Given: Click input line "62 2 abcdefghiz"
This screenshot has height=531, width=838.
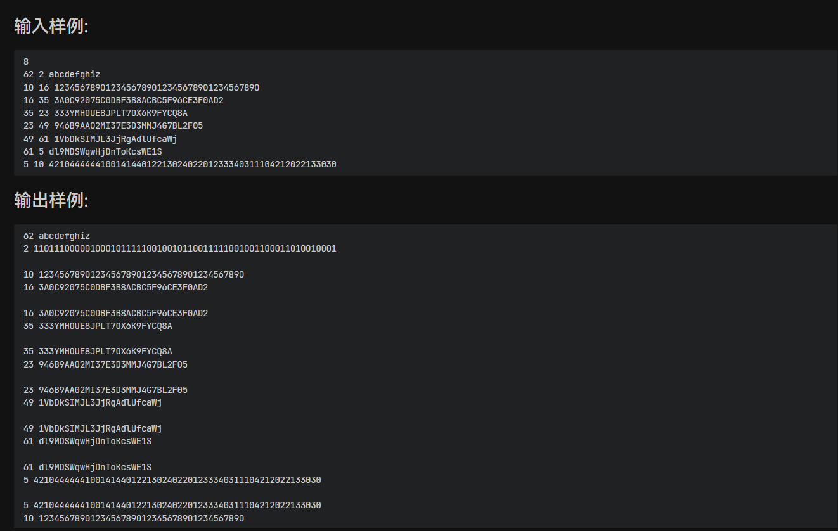Looking at the screenshot, I should (x=61, y=74).
